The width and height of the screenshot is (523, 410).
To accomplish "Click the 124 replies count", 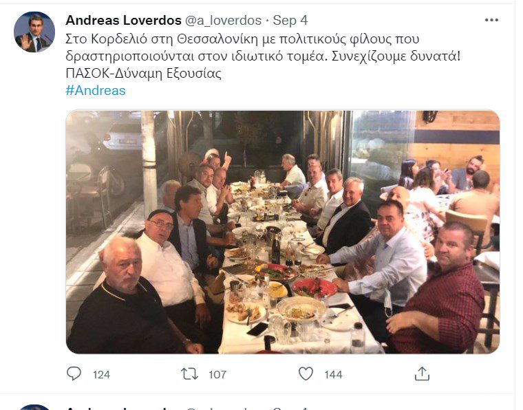I will click(x=101, y=374).
